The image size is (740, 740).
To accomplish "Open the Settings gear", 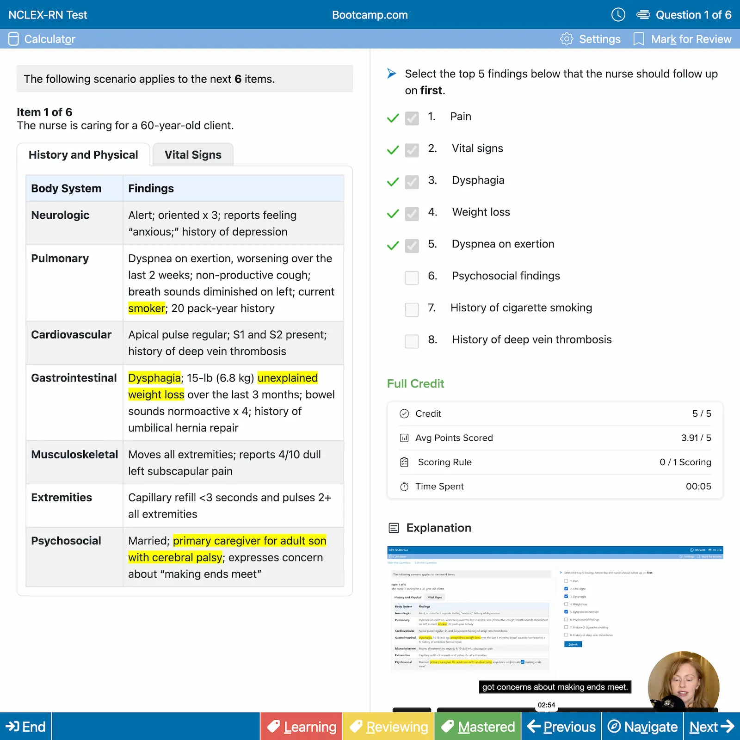I will 567,39.
